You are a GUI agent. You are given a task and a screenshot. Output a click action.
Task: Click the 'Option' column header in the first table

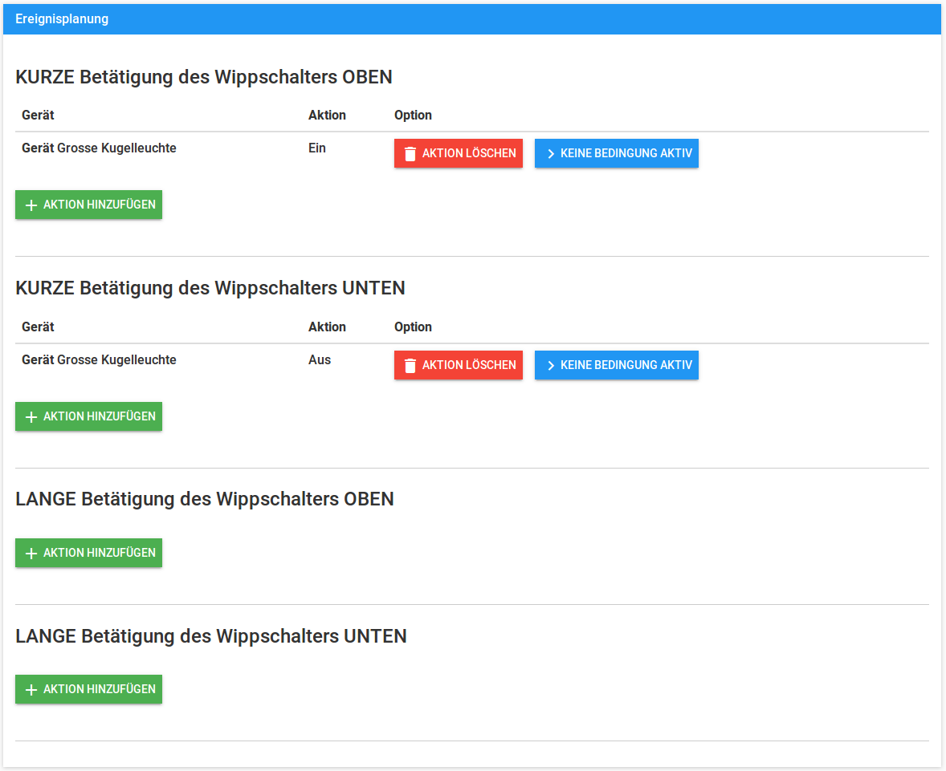[413, 116]
